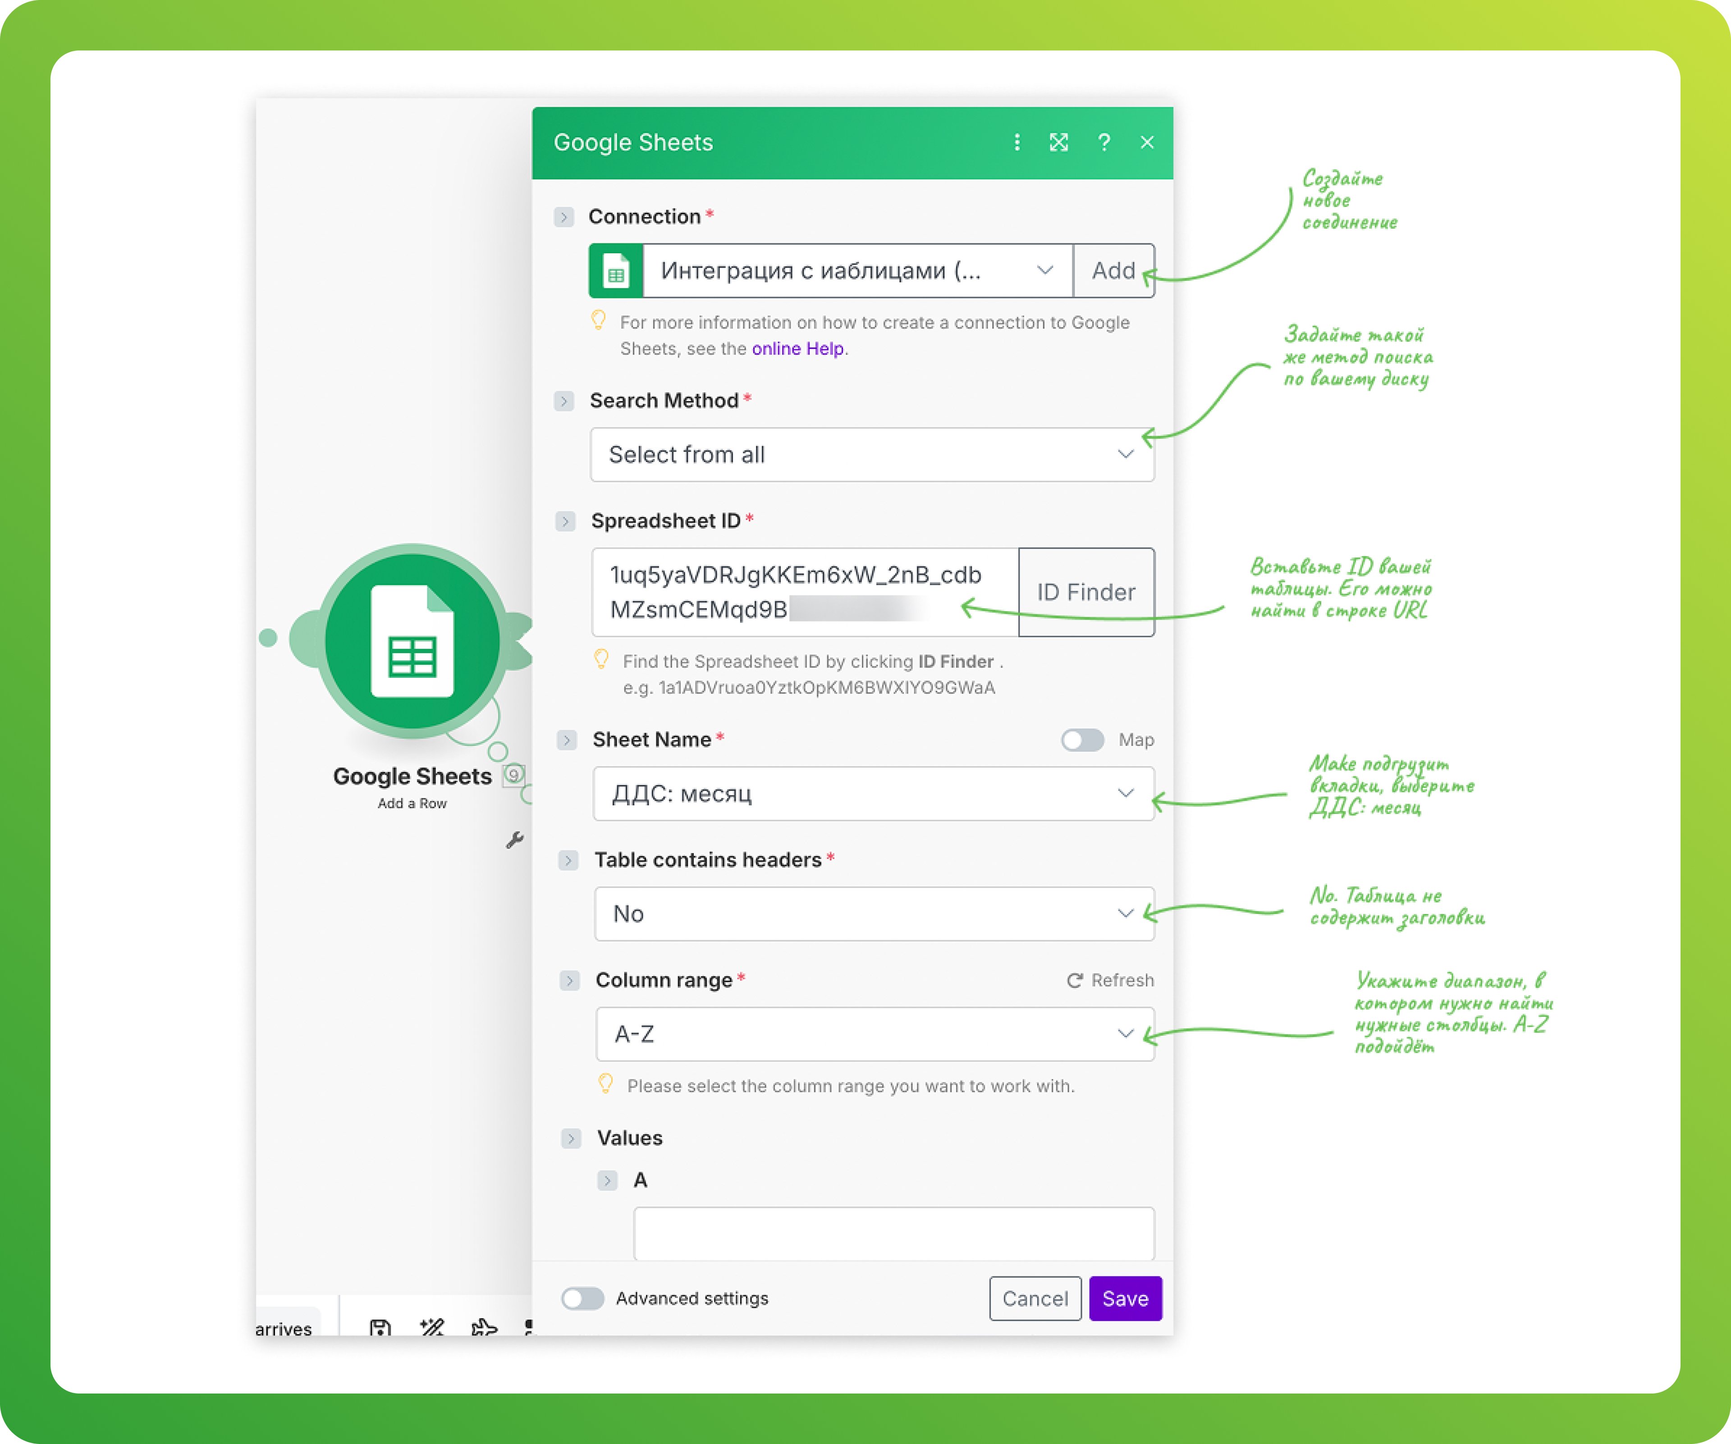
Task: Click the online Help link
Action: (797, 349)
